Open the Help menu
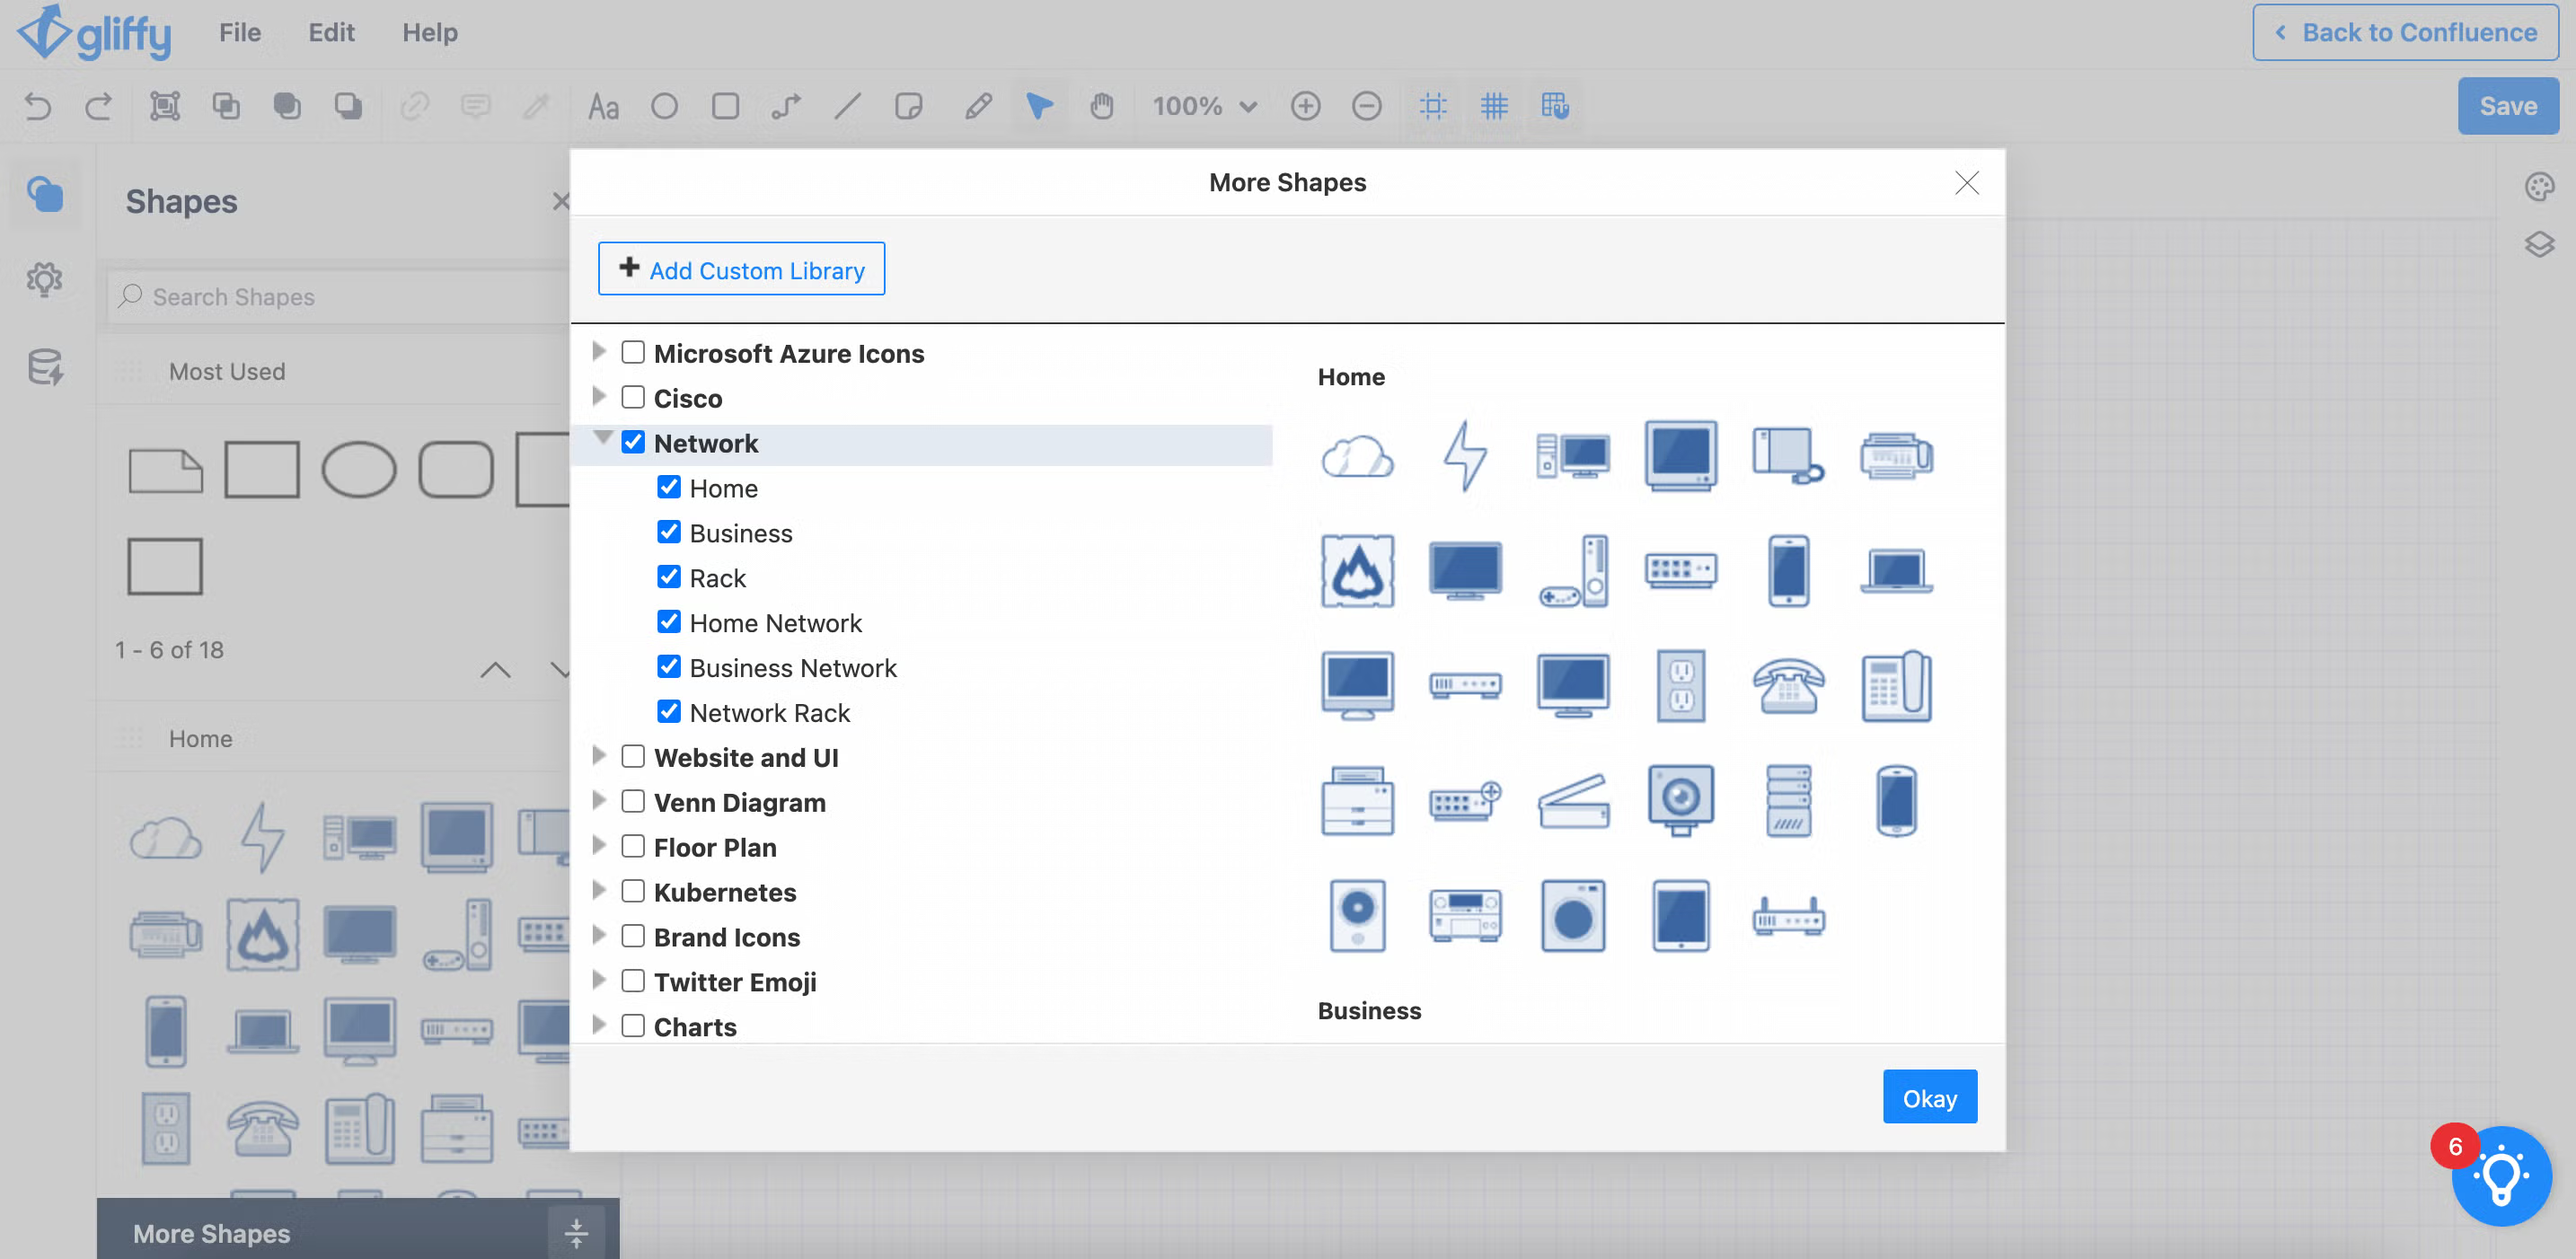The width and height of the screenshot is (2576, 1259). point(430,33)
